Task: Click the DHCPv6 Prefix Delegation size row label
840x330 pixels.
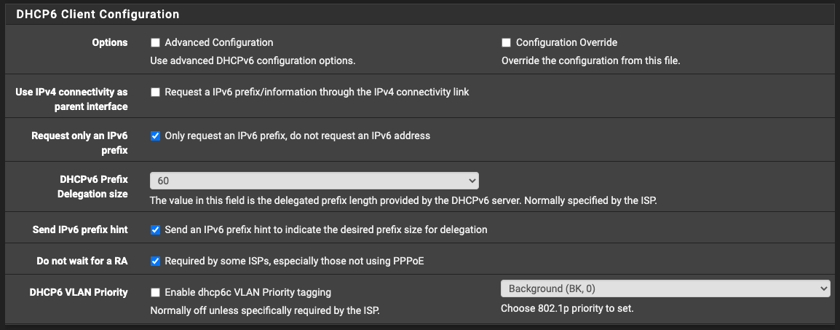Action: tap(92, 186)
